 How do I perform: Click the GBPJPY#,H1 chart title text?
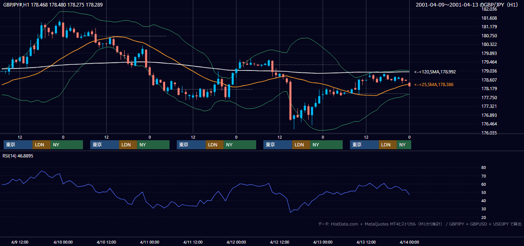coord(52,5)
